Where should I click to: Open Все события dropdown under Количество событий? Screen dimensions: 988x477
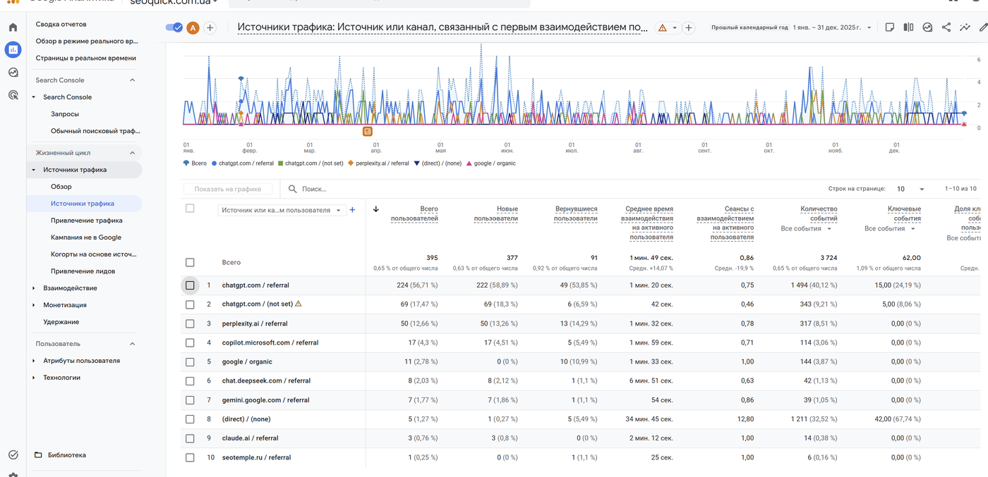coord(806,228)
